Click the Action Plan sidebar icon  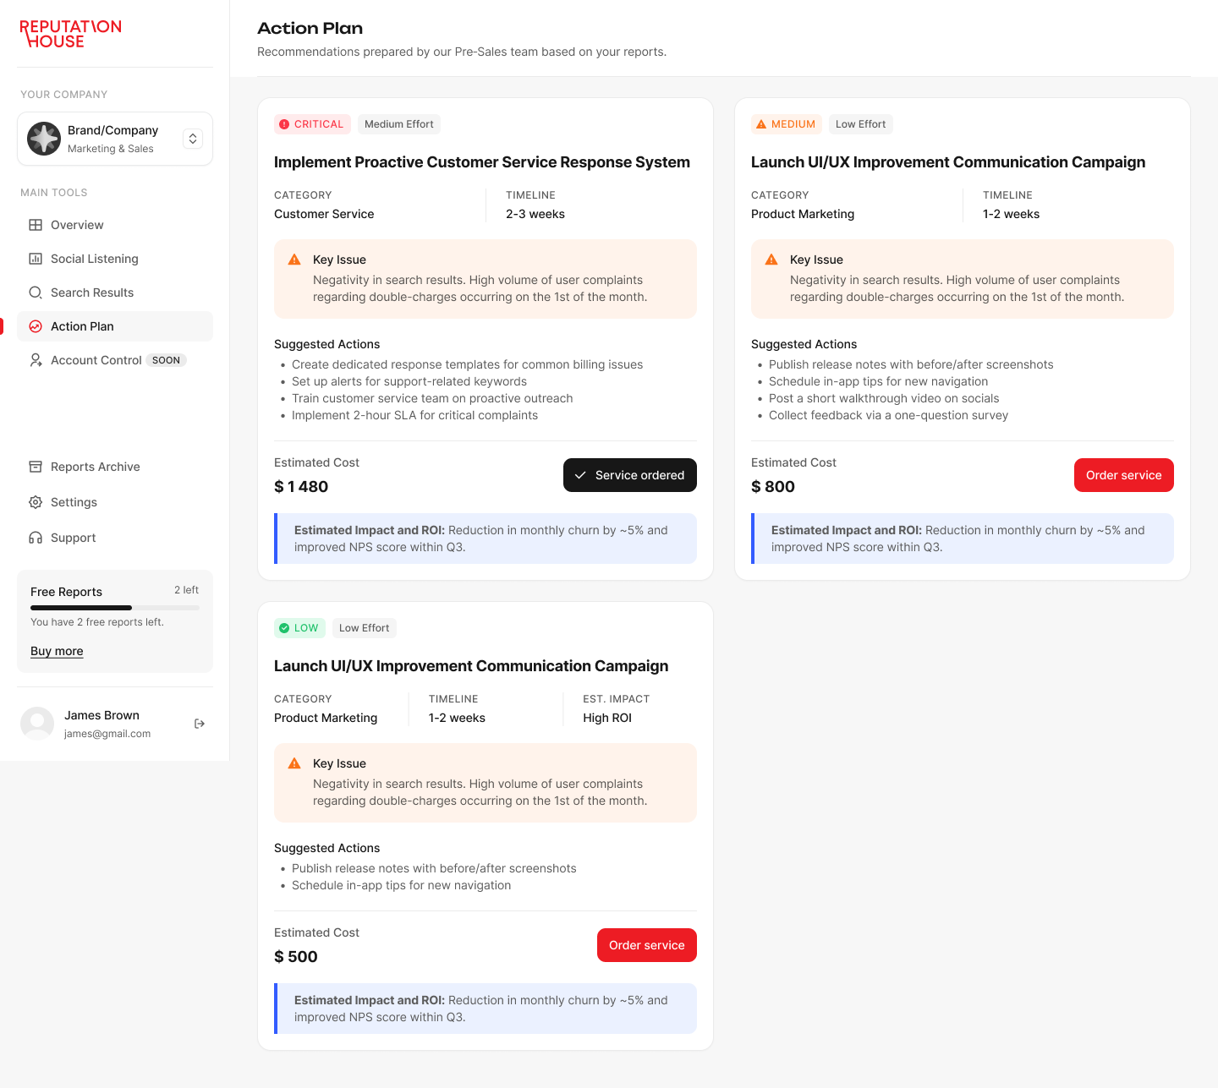point(36,326)
